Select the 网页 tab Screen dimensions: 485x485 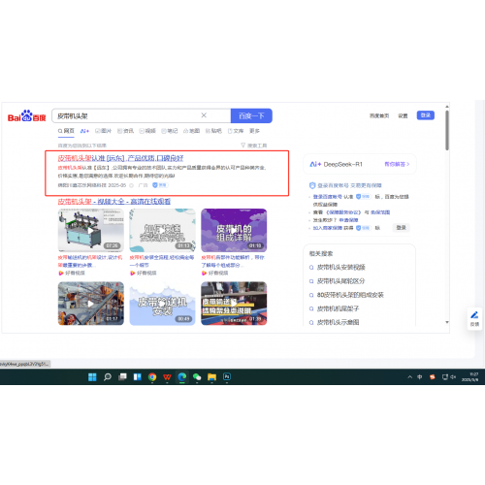pyautogui.click(x=66, y=131)
